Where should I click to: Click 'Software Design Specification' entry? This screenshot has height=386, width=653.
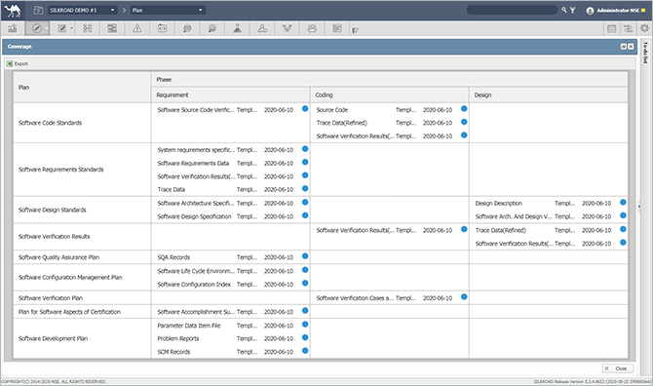[194, 216]
